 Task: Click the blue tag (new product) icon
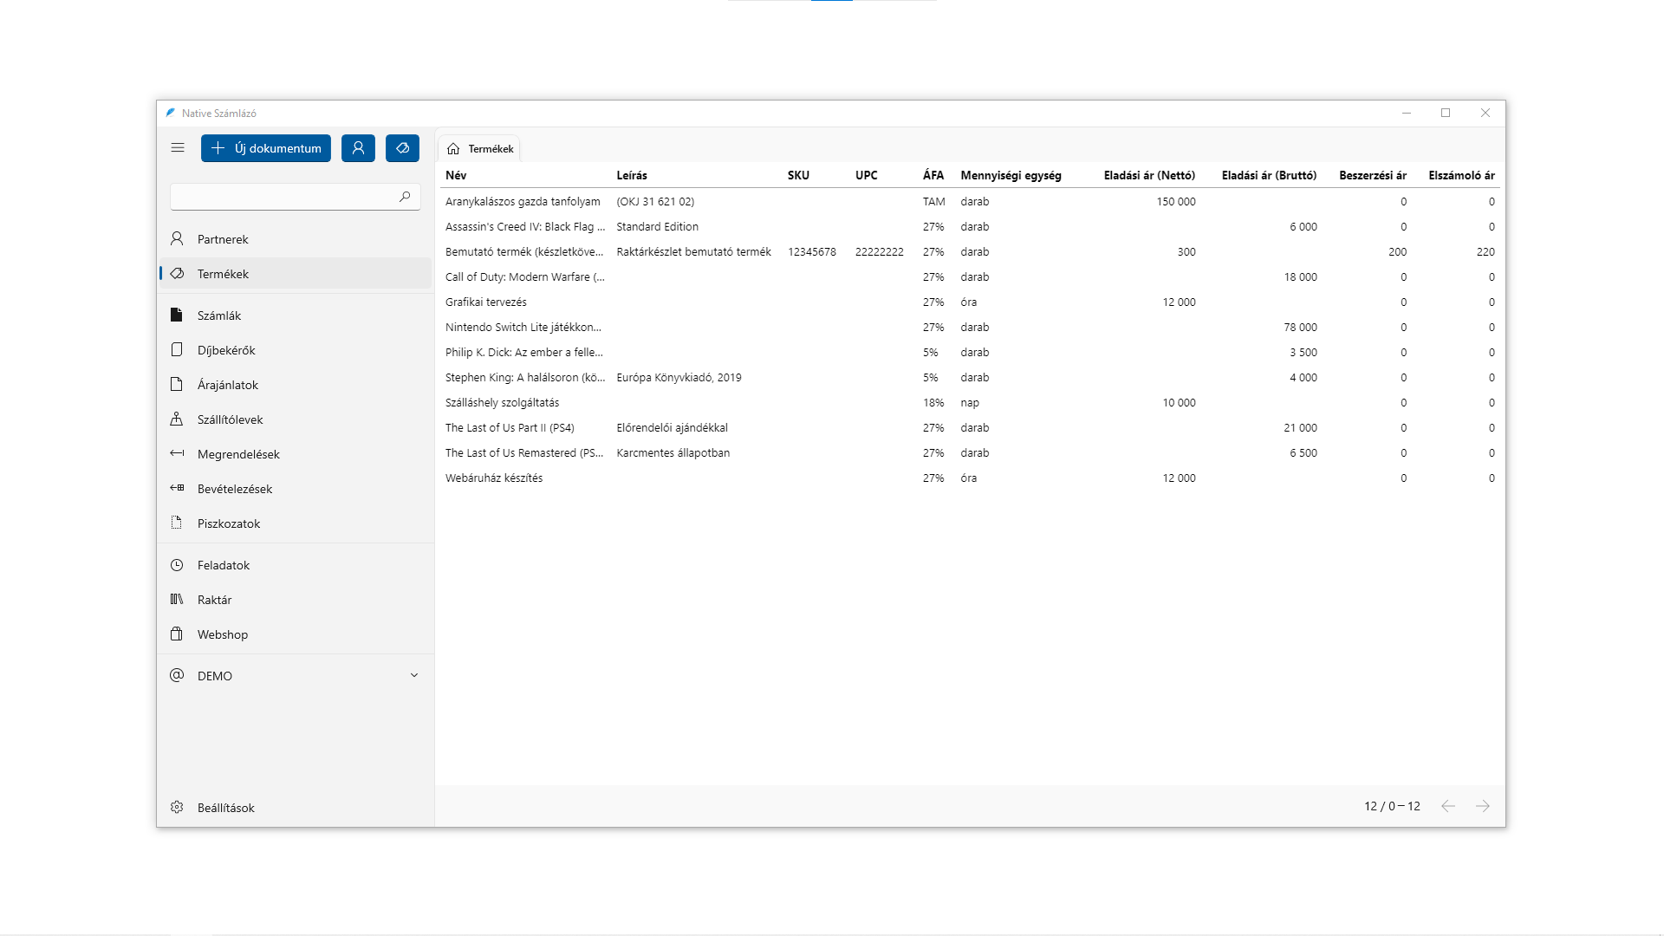pos(401,147)
